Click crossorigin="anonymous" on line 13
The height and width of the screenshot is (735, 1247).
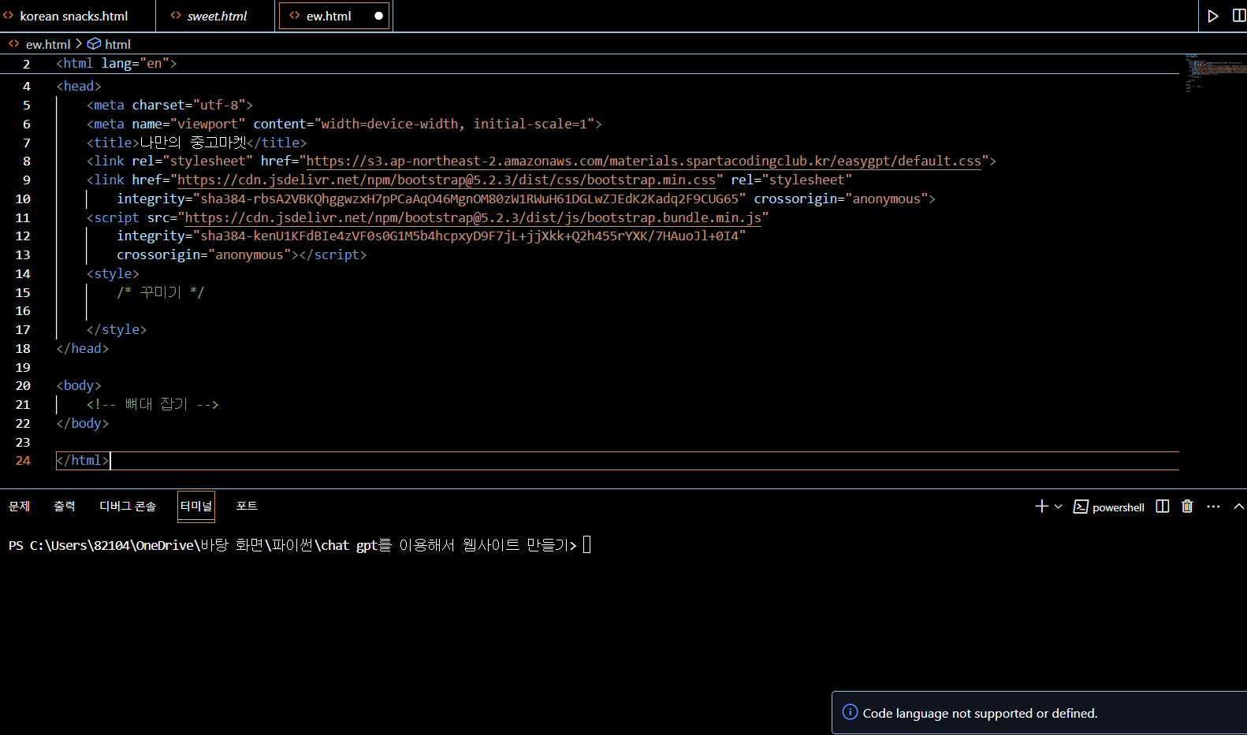point(204,255)
